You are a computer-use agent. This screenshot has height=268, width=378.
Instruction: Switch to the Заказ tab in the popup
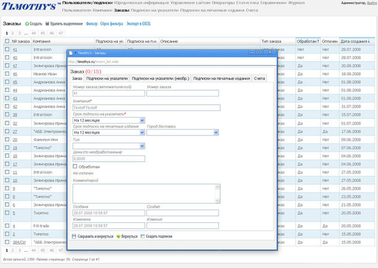click(x=77, y=78)
